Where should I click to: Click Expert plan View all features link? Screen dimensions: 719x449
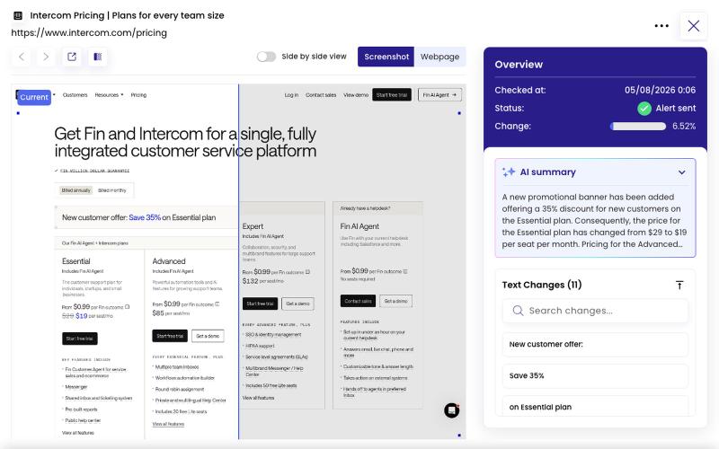[x=258, y=398]
